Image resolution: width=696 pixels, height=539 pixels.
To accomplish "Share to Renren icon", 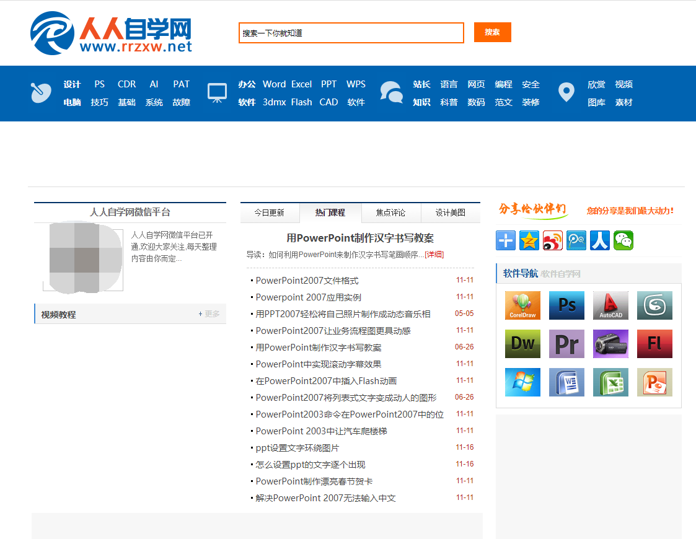I will pyautogui.click(x=600, y=240).
